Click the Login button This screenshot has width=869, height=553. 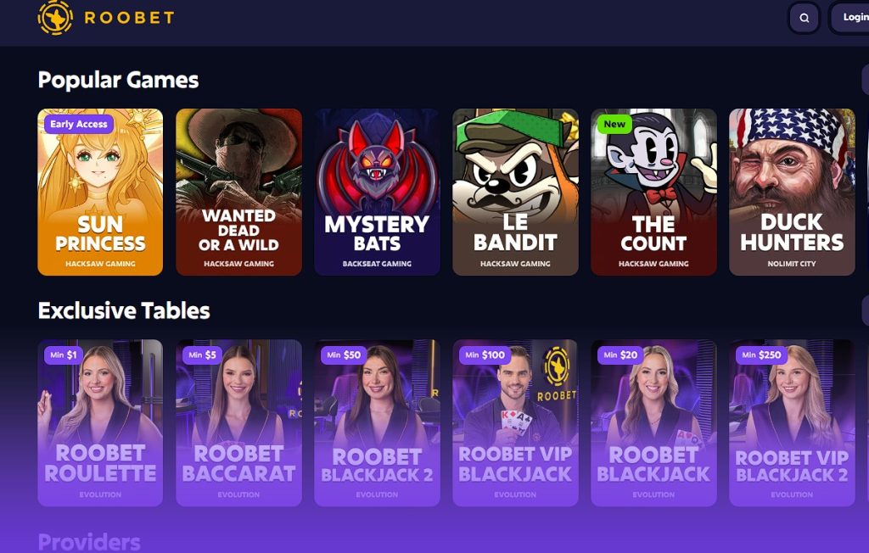[849, 18]
